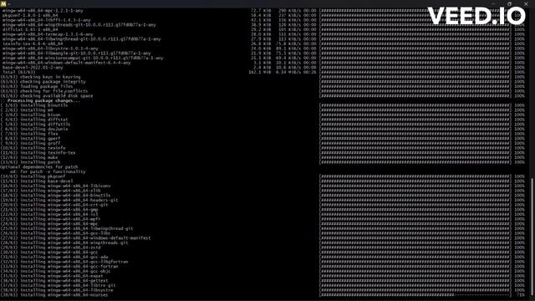The width and height of the screenshot is (535, 301).
Task: Minimize the terminal window
Action: point(493,3)
